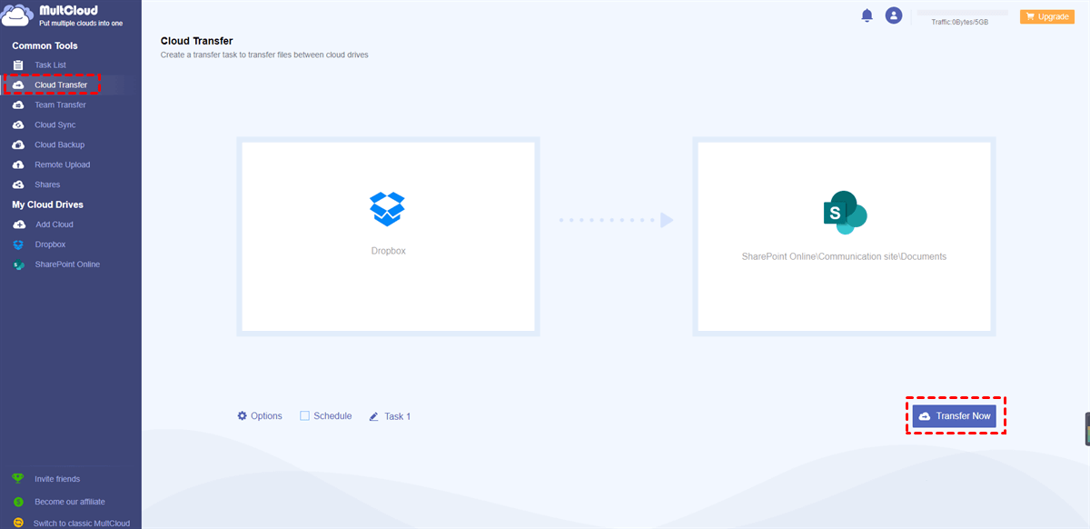Click the Task List clipboard icon
Screen dimensions: 1090x529
pos(18,65)
